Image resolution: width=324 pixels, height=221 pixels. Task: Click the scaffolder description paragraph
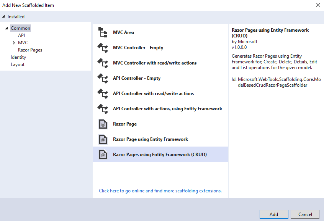275,62
